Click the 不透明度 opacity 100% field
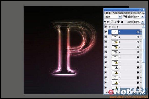Screen dimensions: 149x99 coord(137,17)
